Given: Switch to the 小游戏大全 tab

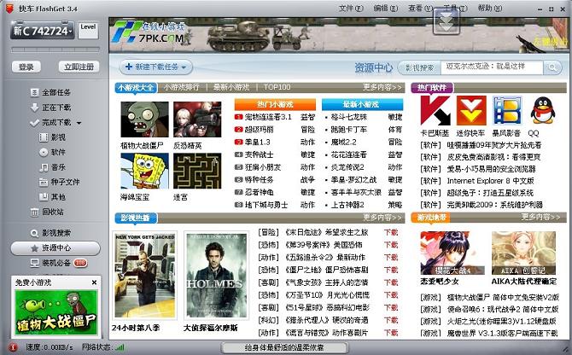Looking at the screenshot, I should [x=136, y=88].
